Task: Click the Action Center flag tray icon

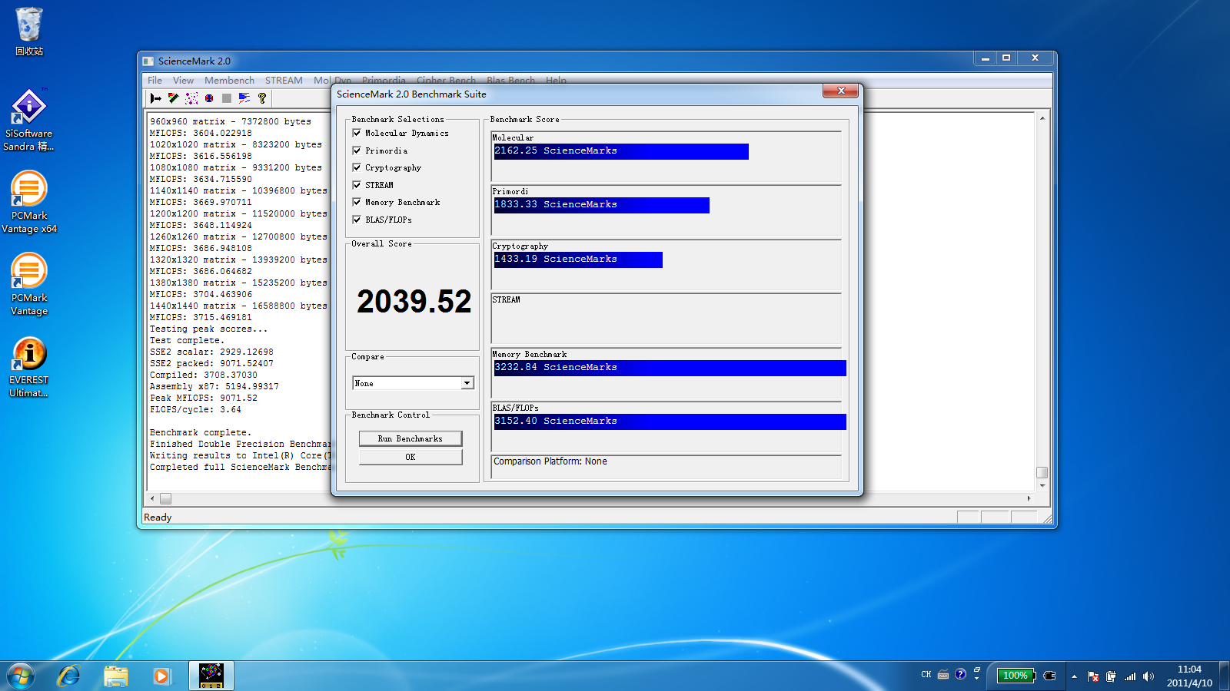Action: (1093, 676)
